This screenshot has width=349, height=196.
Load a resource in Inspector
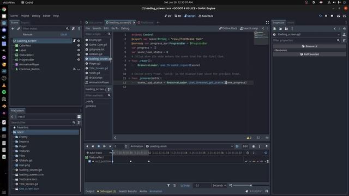tap(280, 29)
